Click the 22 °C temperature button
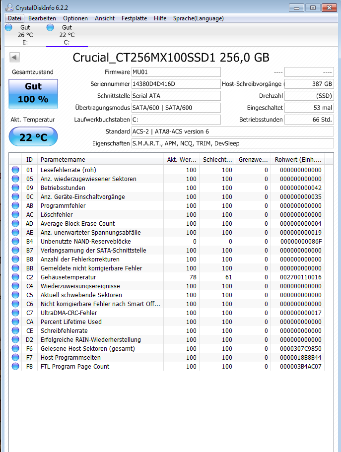Screen dimensions: 341x452 [33, 136]
